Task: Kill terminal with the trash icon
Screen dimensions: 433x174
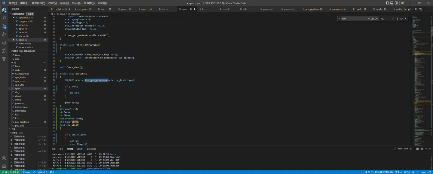Action: (x=422, y=149)
